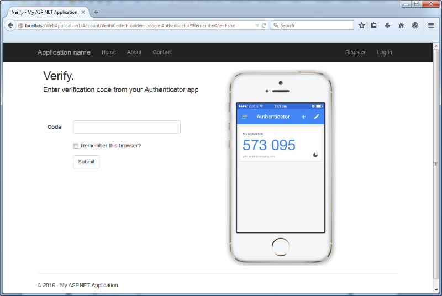The width and height of the screenshot is (442, 296).
Task: Reload the page with the refresh icon
Action: (x=264, y=25)
